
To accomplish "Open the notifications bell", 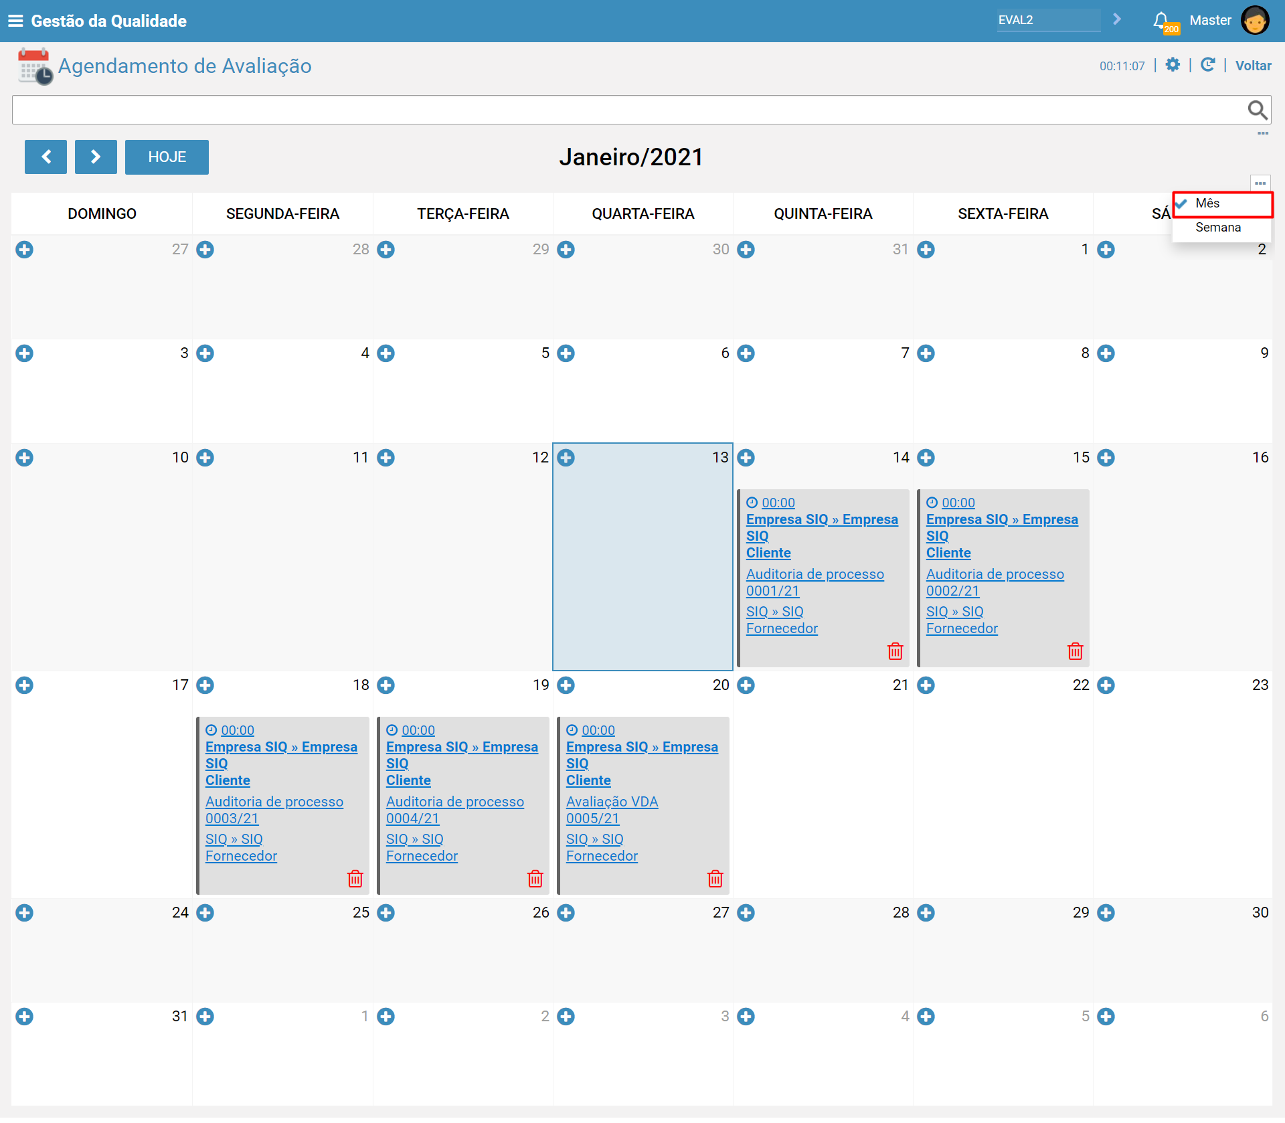I will click(x=1162, y=21).
